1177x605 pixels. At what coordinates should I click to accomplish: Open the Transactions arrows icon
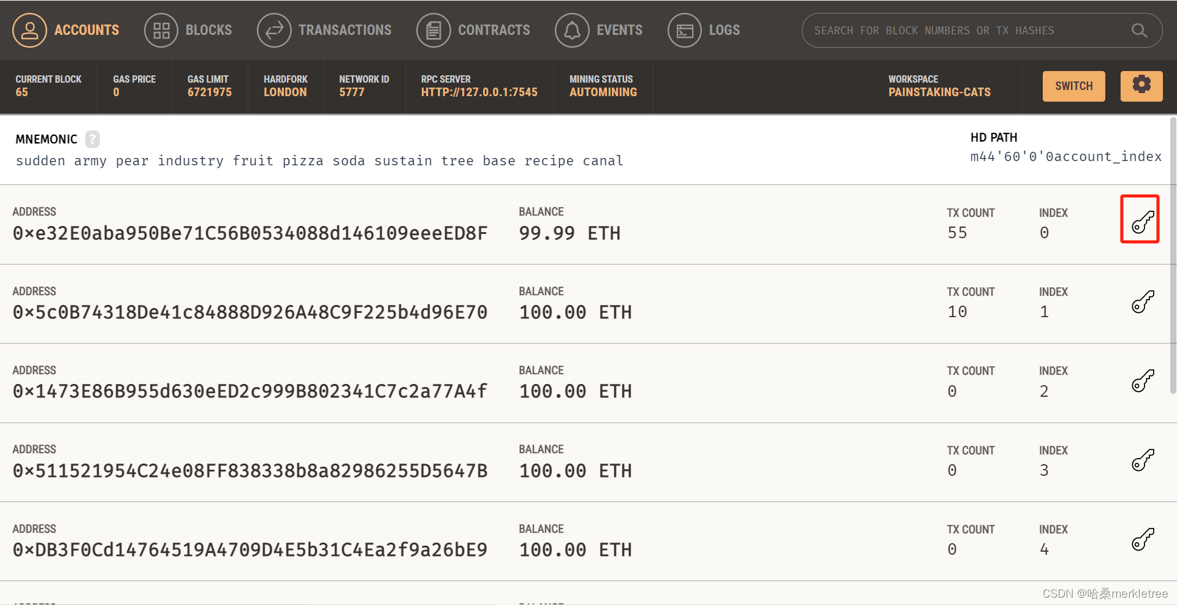pyautogui.click(x=274, y=30)
